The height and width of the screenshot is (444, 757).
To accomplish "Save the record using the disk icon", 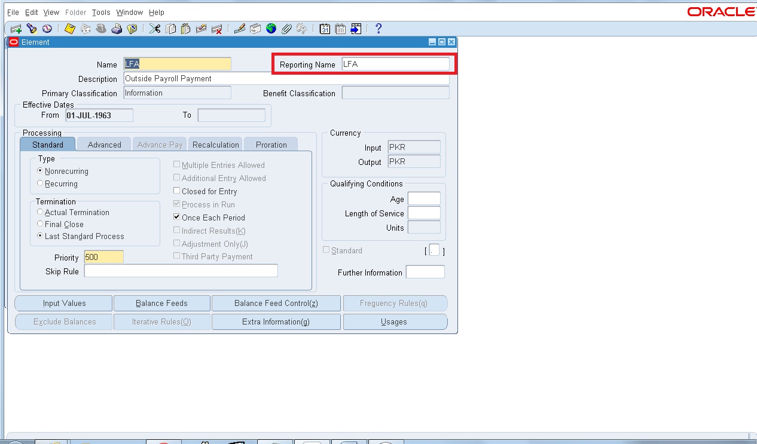I will 69,28.
